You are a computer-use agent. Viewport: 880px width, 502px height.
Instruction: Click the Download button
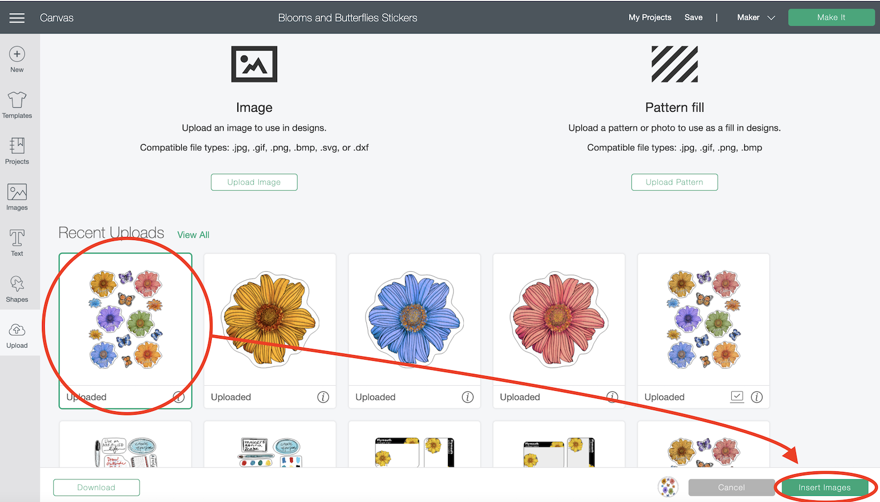tap(97, 487)
